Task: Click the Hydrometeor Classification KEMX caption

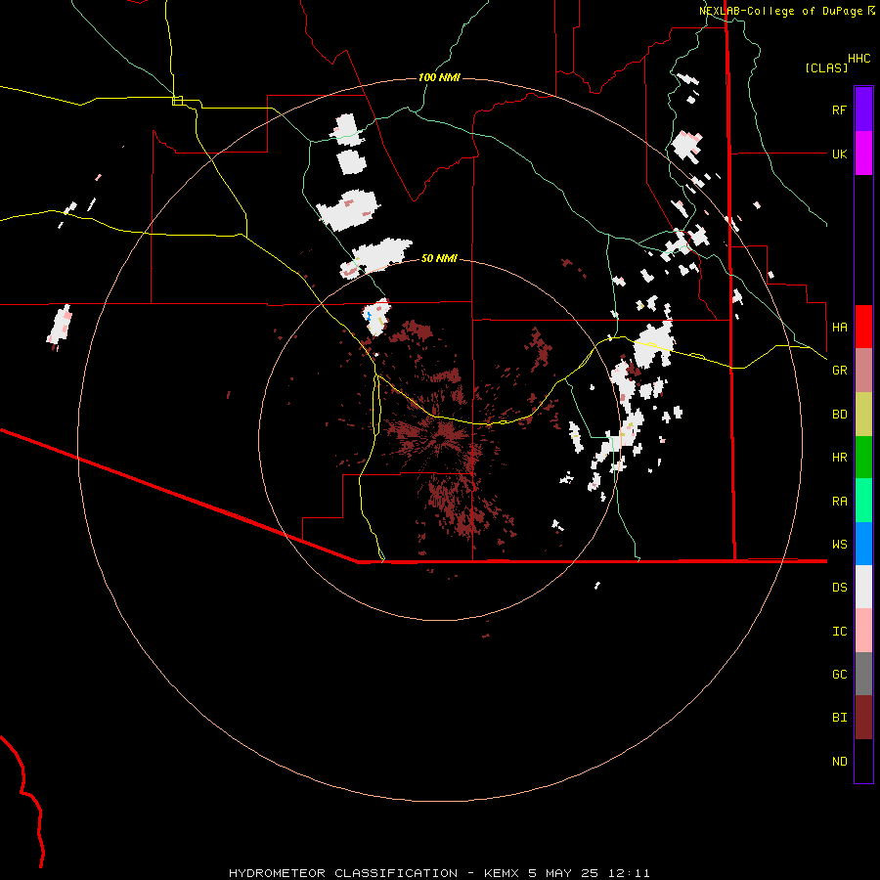Action: coord(439,873)
